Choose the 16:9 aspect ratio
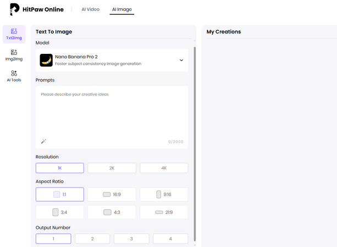 coord(112,194)
